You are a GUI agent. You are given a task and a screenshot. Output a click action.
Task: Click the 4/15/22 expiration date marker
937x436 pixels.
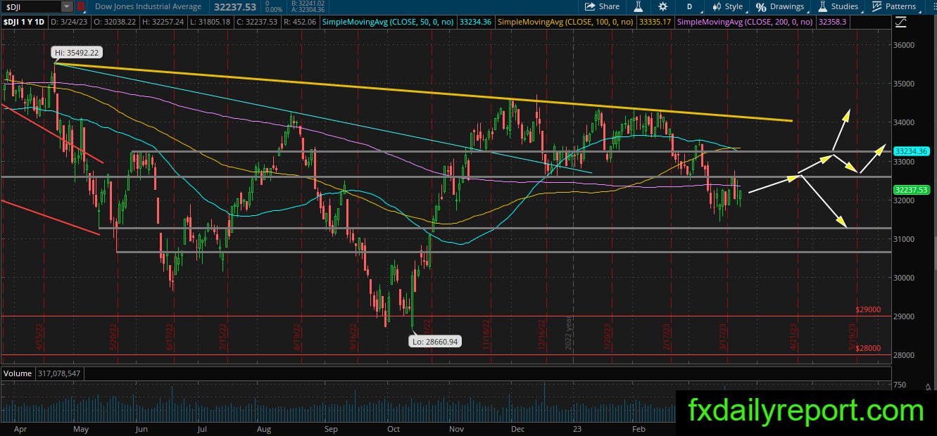(x=38, y=338)
